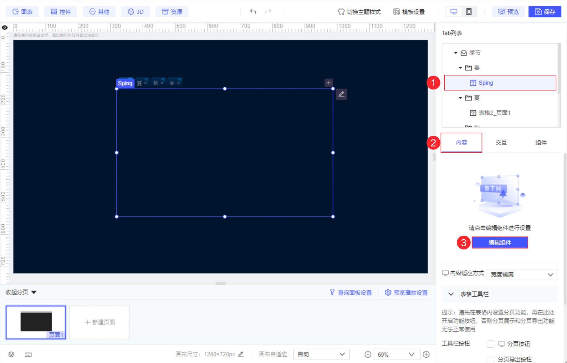The height and width of the screenshot is (363, 567).
Task: Open 查询面板设置 settings
Action: tap(351, 293)
